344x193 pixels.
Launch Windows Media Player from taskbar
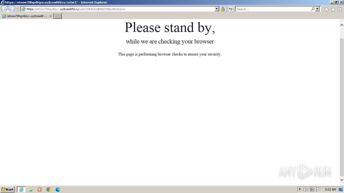(40, 190)
